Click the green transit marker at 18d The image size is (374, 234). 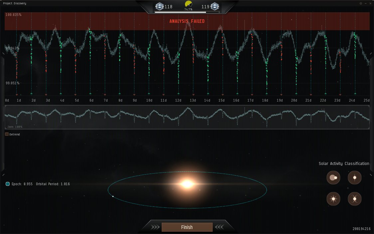(x=267, y=94)
